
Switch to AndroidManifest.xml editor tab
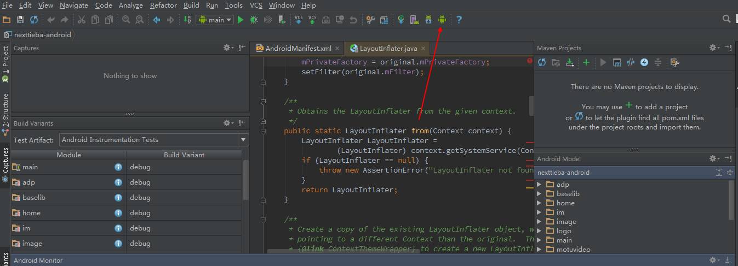click(x=298, y=48)
